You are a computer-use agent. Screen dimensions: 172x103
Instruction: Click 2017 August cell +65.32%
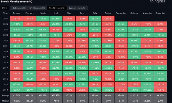(108, 68)
